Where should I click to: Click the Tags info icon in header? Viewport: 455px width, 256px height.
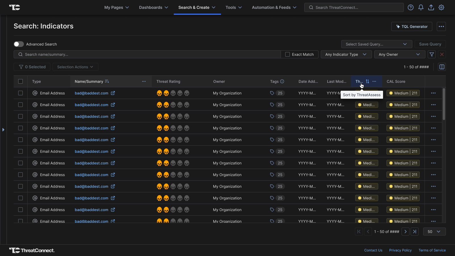[282, 81]
